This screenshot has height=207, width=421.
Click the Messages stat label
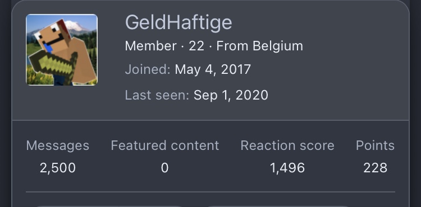tap(58, 146)
